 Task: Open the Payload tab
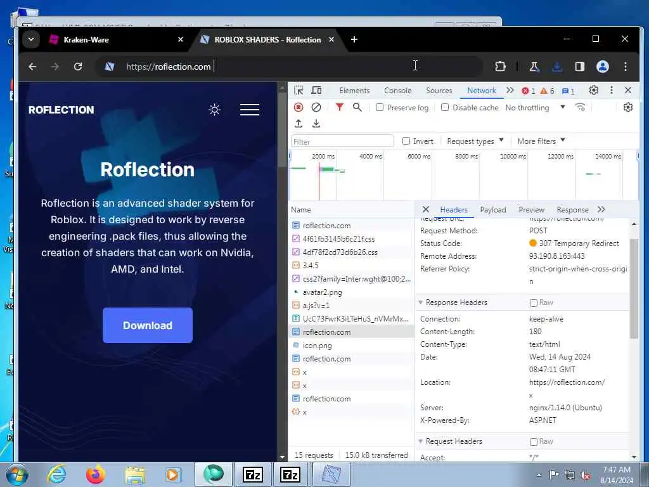(493, 209)
